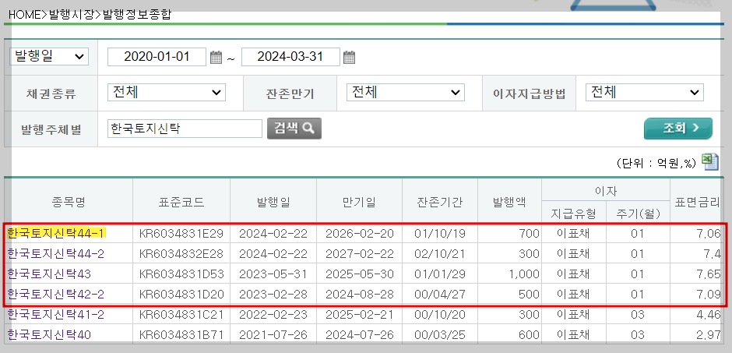Click issue amount 1,000
This screenshot has height=353, width=732.
point(523,274)
